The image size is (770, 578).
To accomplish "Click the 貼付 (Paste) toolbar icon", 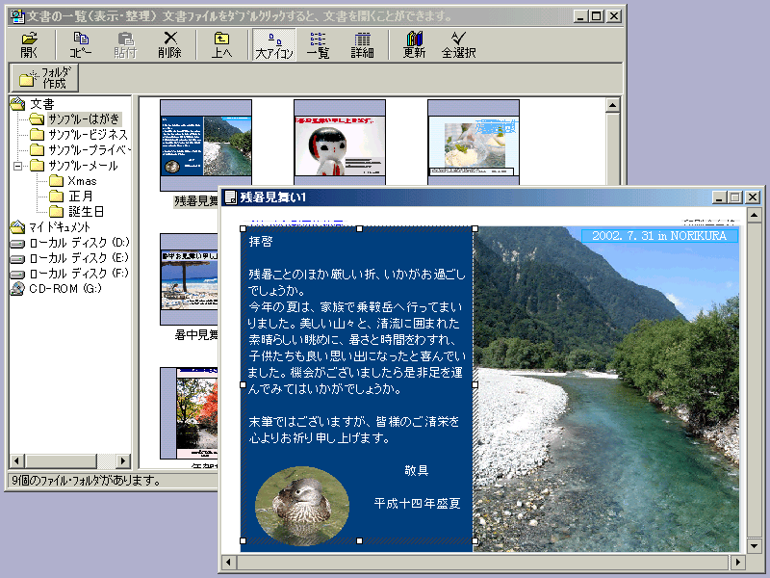I will coord(125,44).
